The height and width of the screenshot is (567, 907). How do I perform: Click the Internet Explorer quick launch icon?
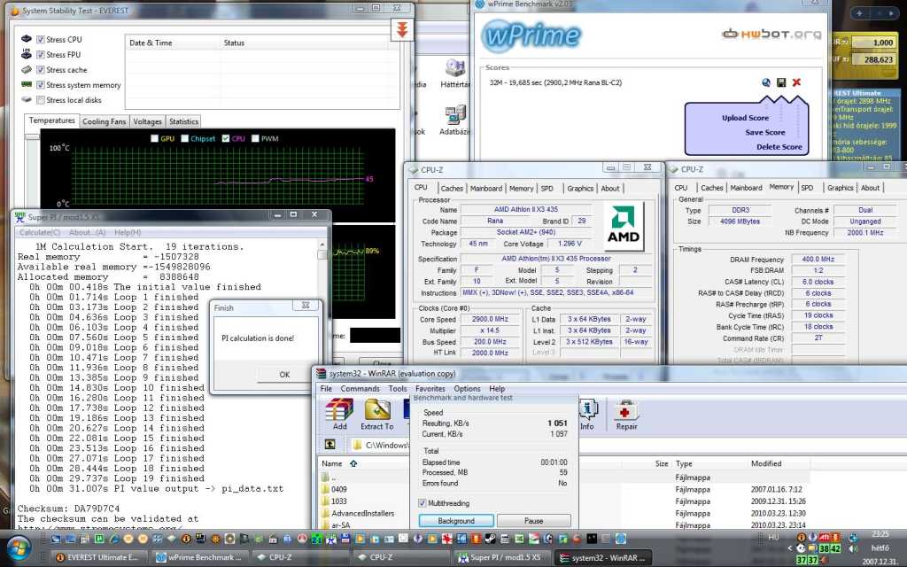pos(113,539)
